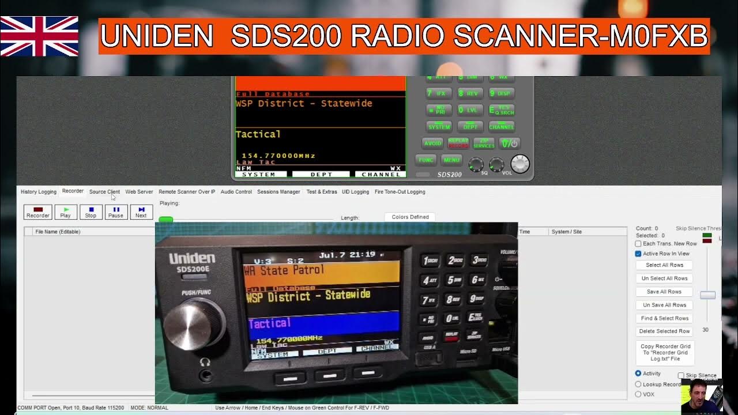Open the Test & Extras tab
This screenshot has width=738, height=415.
[322, 192]
